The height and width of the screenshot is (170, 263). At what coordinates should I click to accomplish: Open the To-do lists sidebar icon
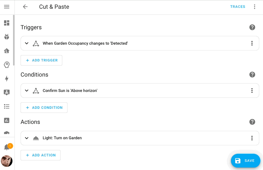click(7, 106)
